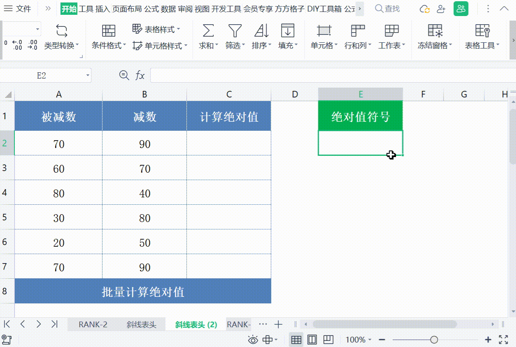Click the 排序 sort icon
Viewport: 516px width, 347px height.
click(261, 30)
